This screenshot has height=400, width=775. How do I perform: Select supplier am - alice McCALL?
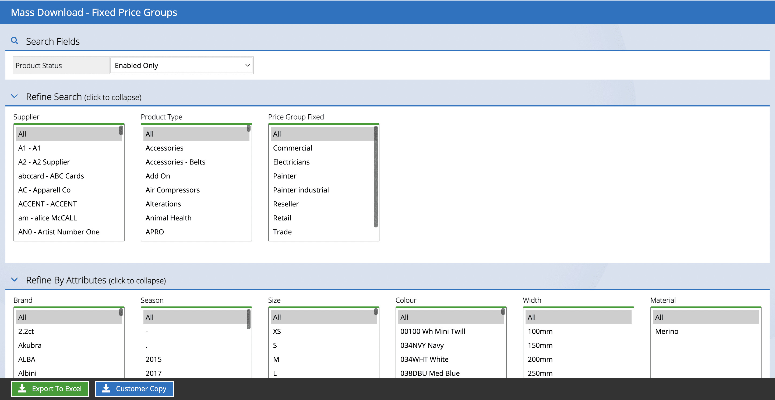click(x=69, y=218)
